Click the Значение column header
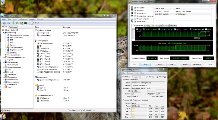Image resolution: width=218 pixels, height=120 pixels. [67, 27]
